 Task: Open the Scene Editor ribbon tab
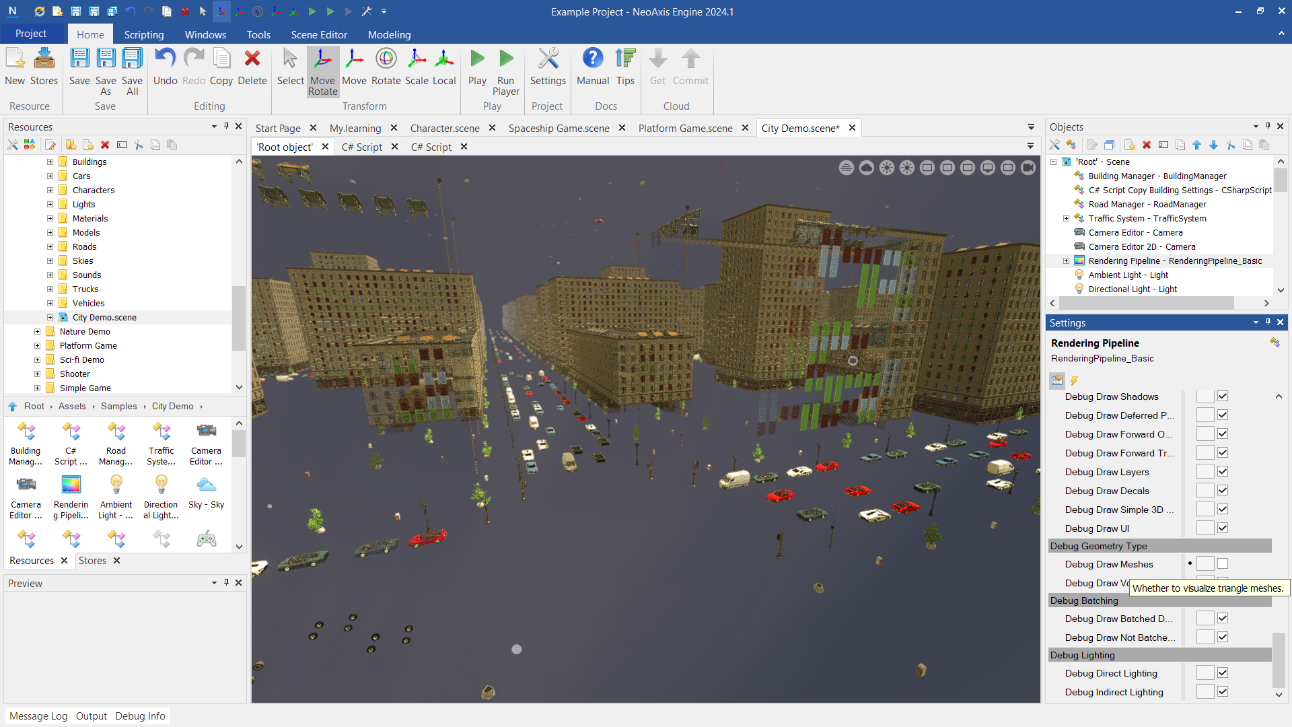click(x=319, y=35)
